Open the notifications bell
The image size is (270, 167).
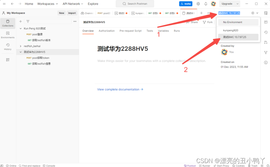206,4
